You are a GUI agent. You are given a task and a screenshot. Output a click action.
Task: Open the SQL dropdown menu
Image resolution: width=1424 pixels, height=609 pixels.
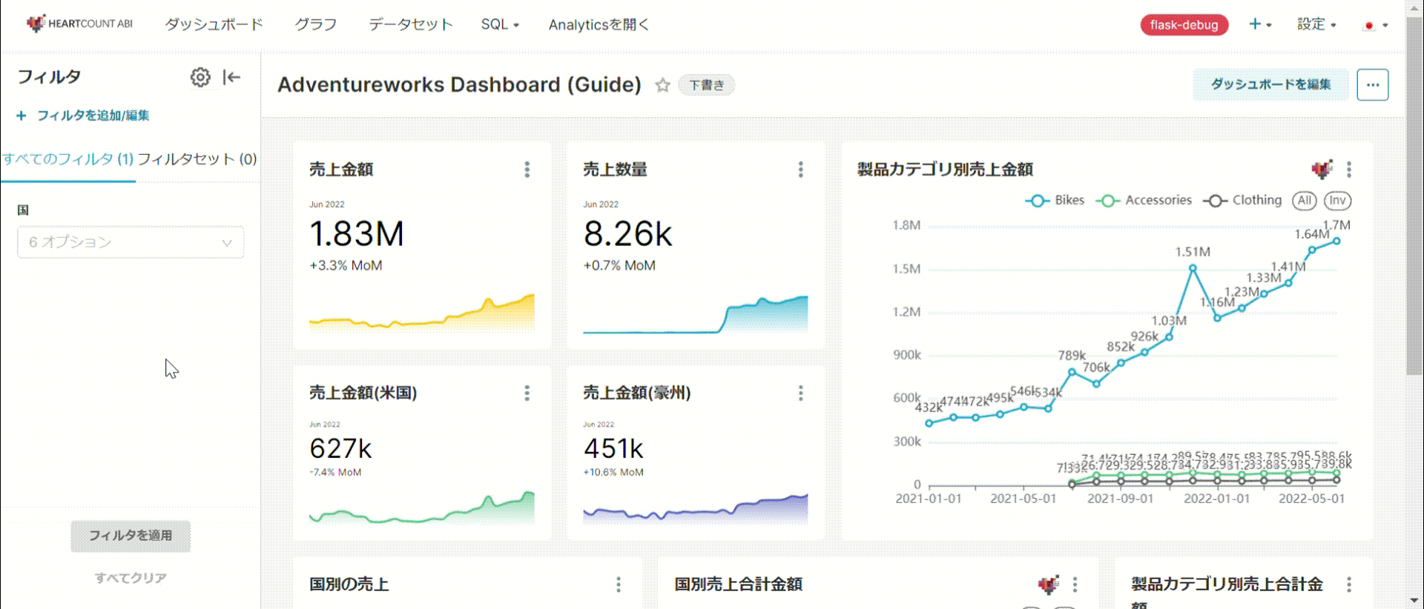(x=500, y=24)
